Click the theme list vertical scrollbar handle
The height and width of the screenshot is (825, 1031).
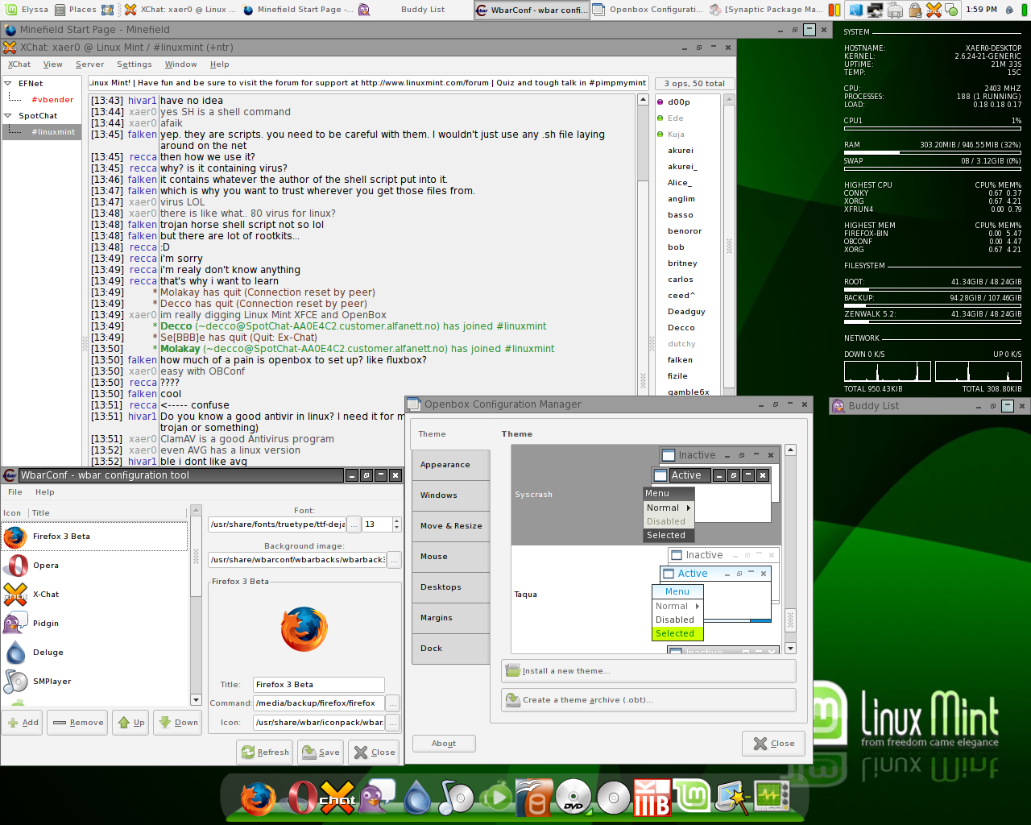(x=790, y=620)
